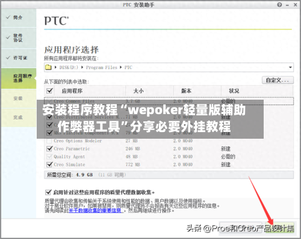Click the 自定义... button
301x239 pixels.
coord(278,80)
